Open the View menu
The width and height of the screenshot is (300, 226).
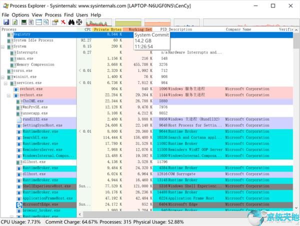[37, 15]
